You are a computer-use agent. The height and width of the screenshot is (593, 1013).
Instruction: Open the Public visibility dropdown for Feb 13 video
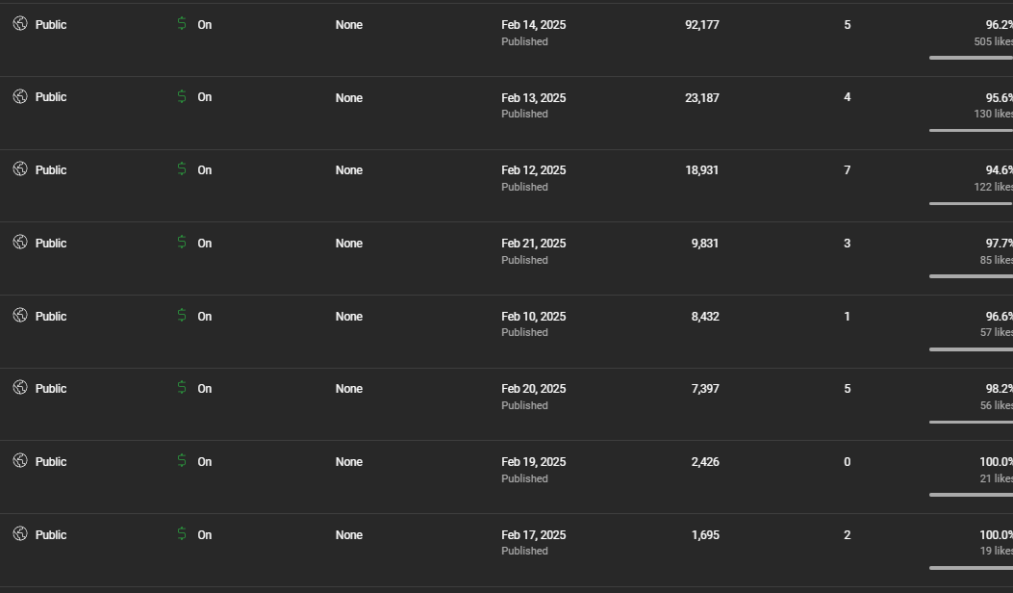pyautogui.click(x=51, y=97)
